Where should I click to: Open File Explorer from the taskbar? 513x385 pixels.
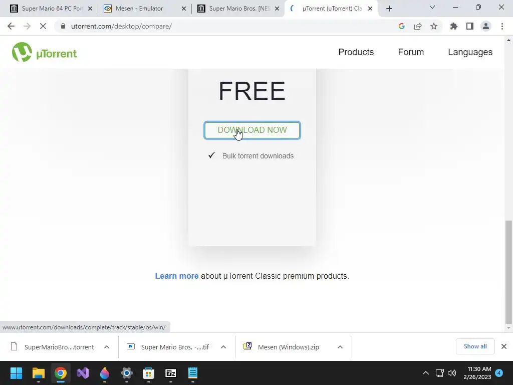tap(38, 373)
